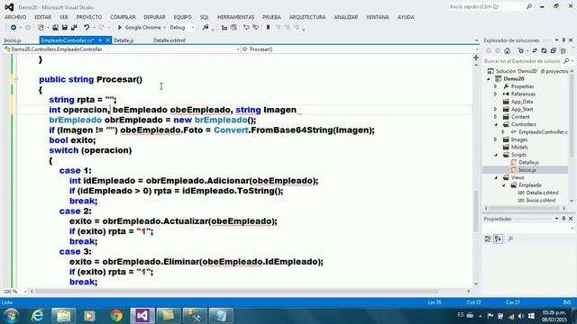
Task: Open the Demo20.Controllers.EmpleadoController class dropdown
Action: click(x=238, y=49)
